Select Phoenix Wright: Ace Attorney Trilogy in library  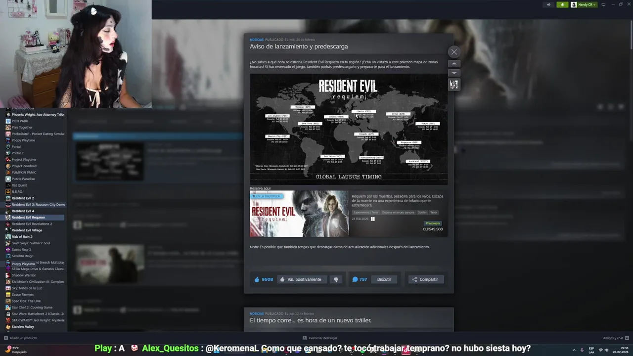pyautogui.click(x=35, y=115)
